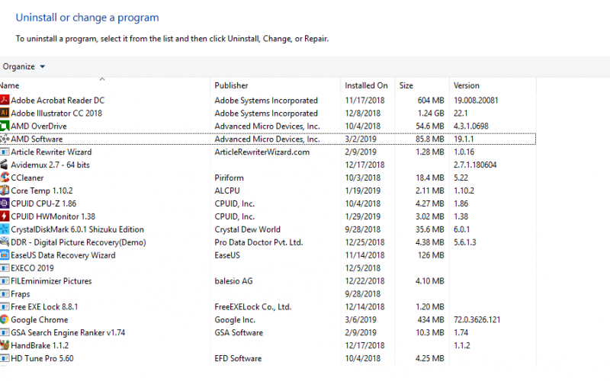Click the Free EXE Lock 8.8.1 icon
Image resolution: width=610 pixels, height=381 pixels.
click(5, 306)
